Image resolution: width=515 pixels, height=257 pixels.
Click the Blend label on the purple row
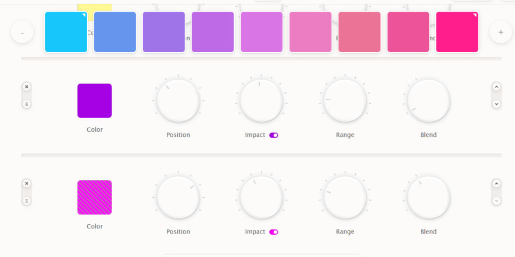tap(428, 135)
